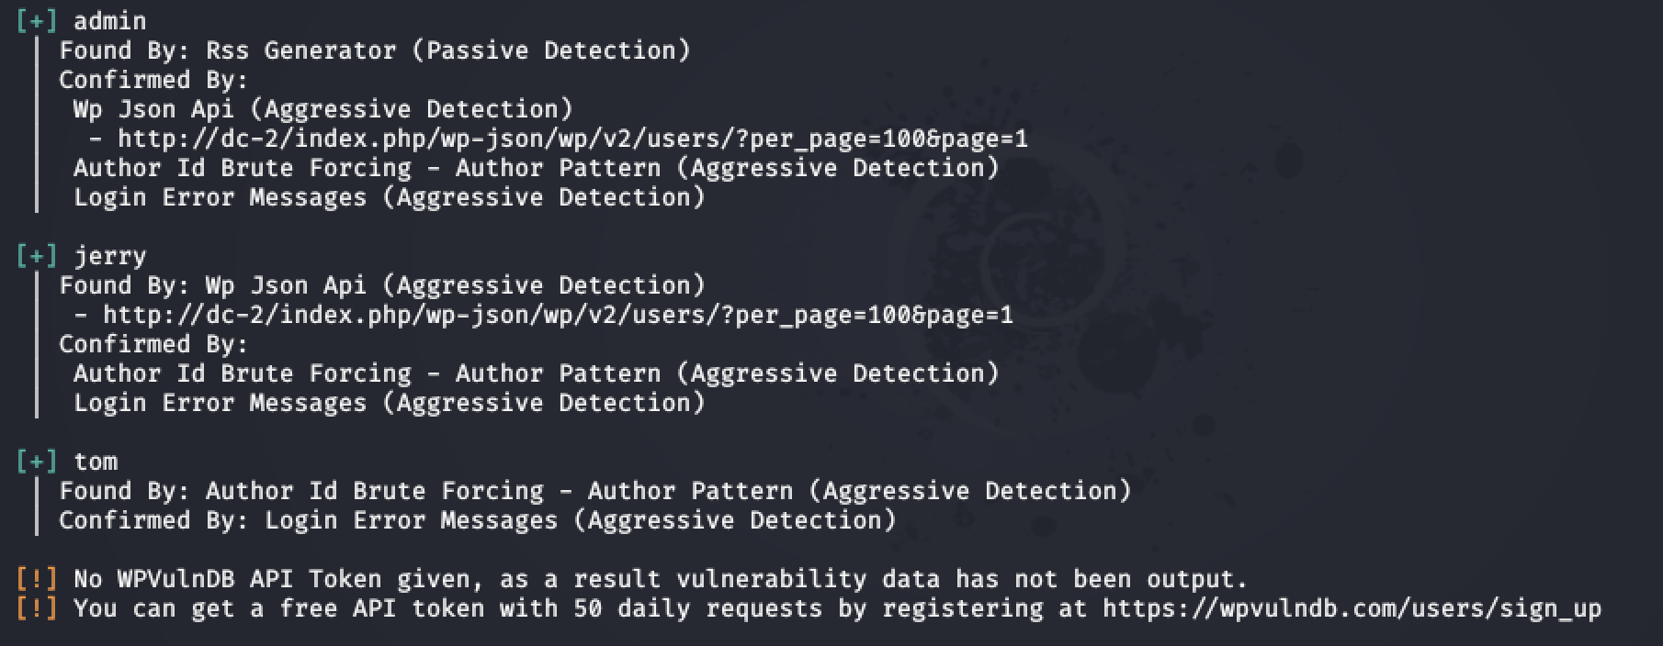Open the users URL under admin's Wp Json Api
Image resolution: width=1663 pixels, height=646 pixels.
tap(572, 139)
